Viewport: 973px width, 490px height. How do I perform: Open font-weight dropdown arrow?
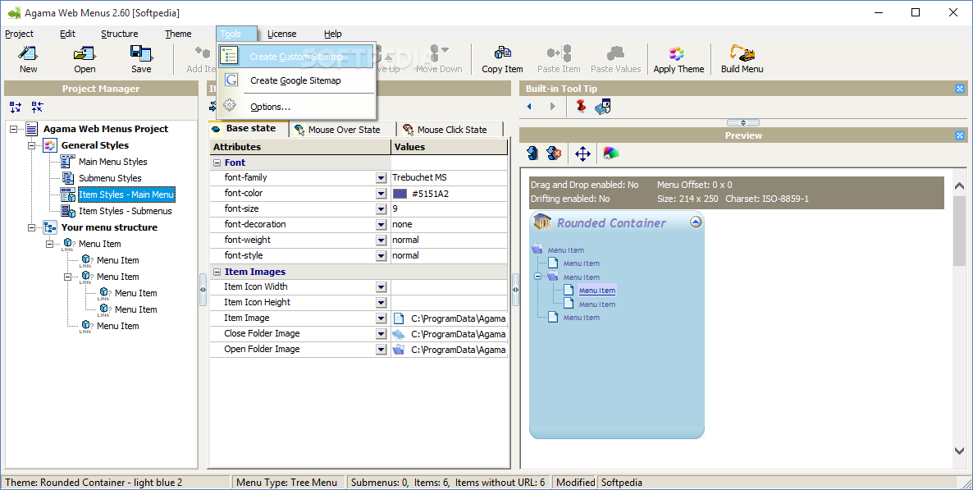click(381, 240)
